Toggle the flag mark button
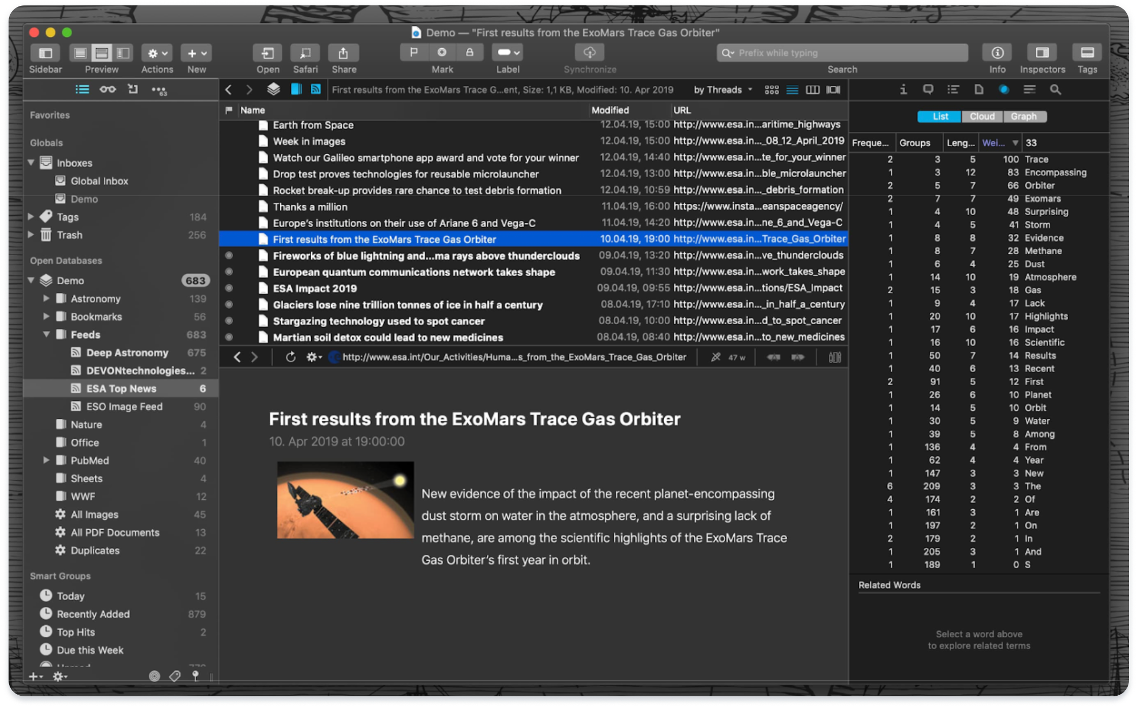 click(x=414, y=52)
